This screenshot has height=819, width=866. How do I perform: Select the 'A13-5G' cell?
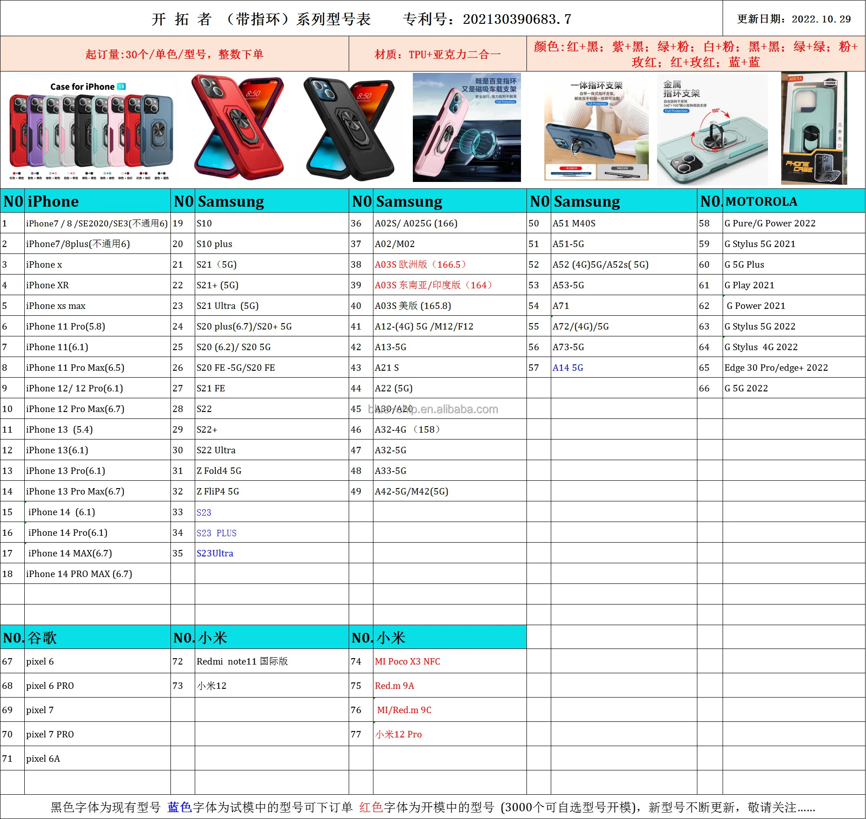(450, 347)
